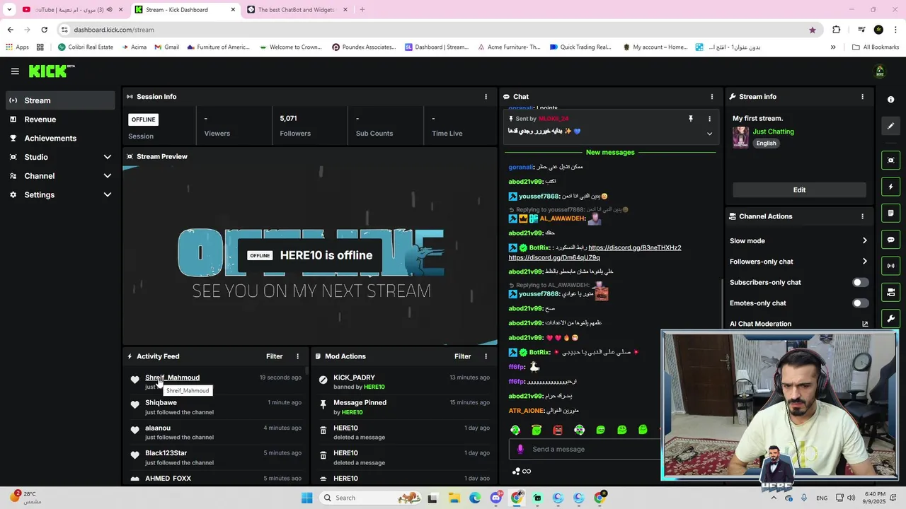Open the Activity Feed Filter dropdown
The width and height of the screenshot is (906, 509).
click(275, 356)
